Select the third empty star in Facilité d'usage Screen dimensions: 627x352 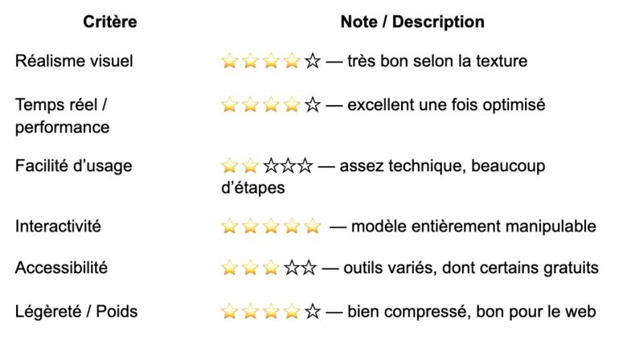305,166
